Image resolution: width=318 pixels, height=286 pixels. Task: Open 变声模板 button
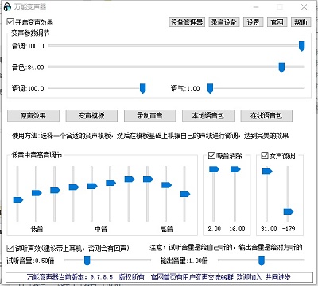tap(91, 116)
